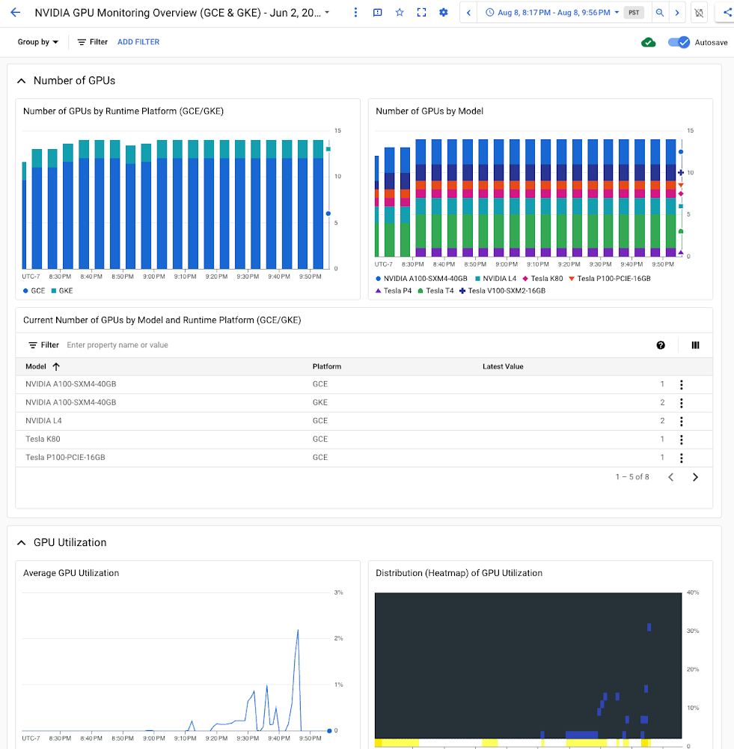Toggle the Autosave switch
This screenshot has height=749, width=734.
click(679, 42)
